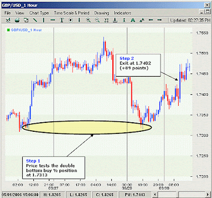
Task: Click the first toolbar icon with crossed arrows
Action: click(8, 20)
